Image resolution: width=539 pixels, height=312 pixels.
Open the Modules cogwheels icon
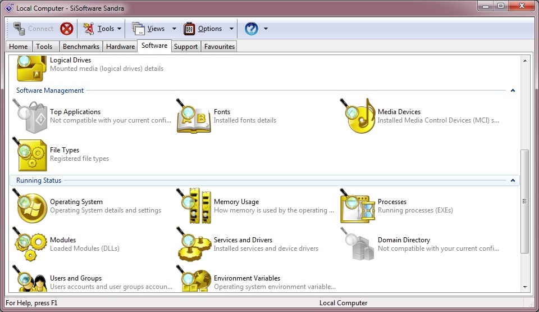30,244
